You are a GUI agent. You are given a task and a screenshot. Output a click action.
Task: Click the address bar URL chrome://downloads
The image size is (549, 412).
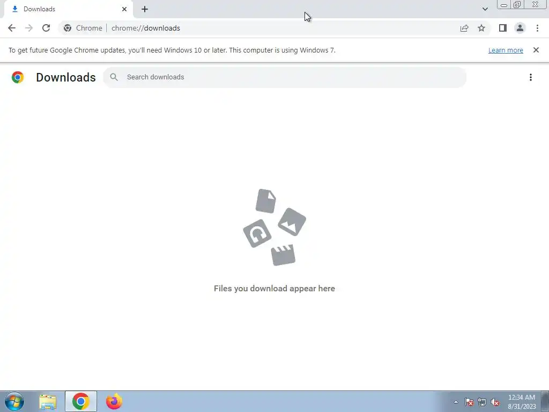(x=146, y=28)
